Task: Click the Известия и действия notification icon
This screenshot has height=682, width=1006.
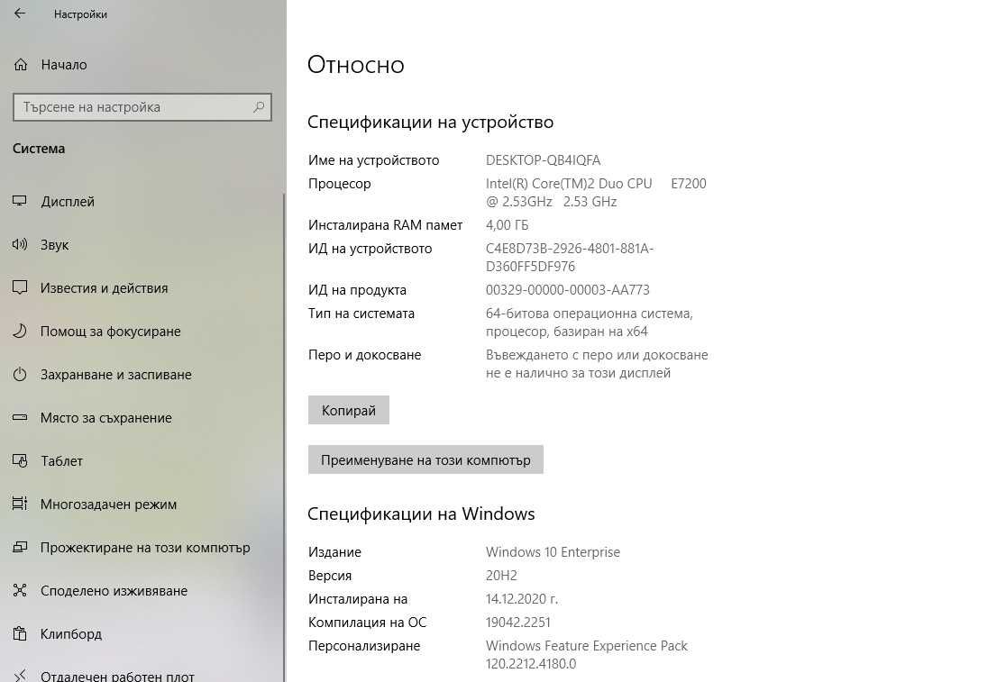Action: coord(20,287)
